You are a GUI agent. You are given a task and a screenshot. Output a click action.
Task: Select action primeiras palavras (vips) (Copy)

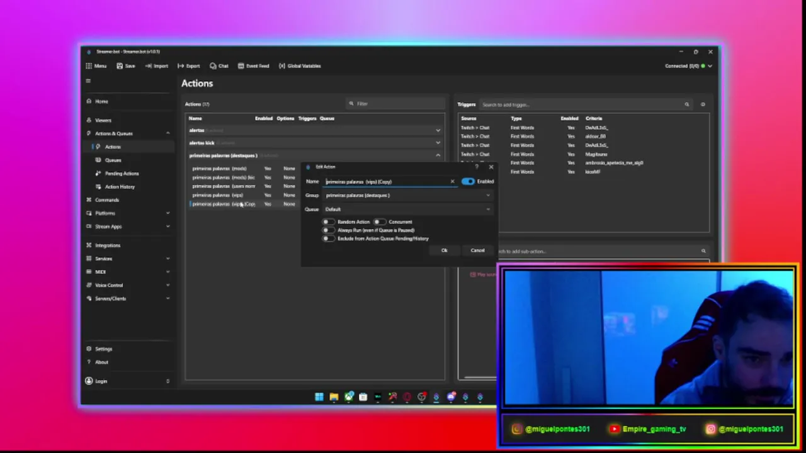coord(224,204)
